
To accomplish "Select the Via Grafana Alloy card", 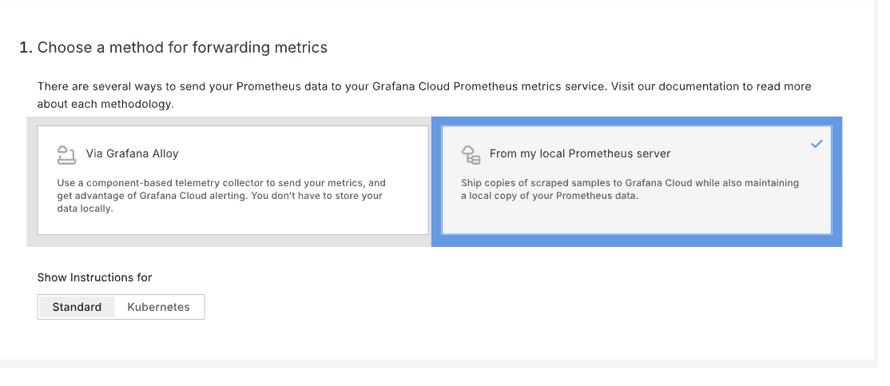I will [x=232, y=180].
